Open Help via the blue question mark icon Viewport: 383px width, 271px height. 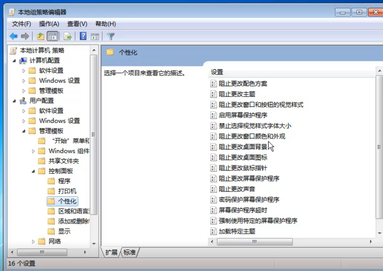[x=83, y=36]
